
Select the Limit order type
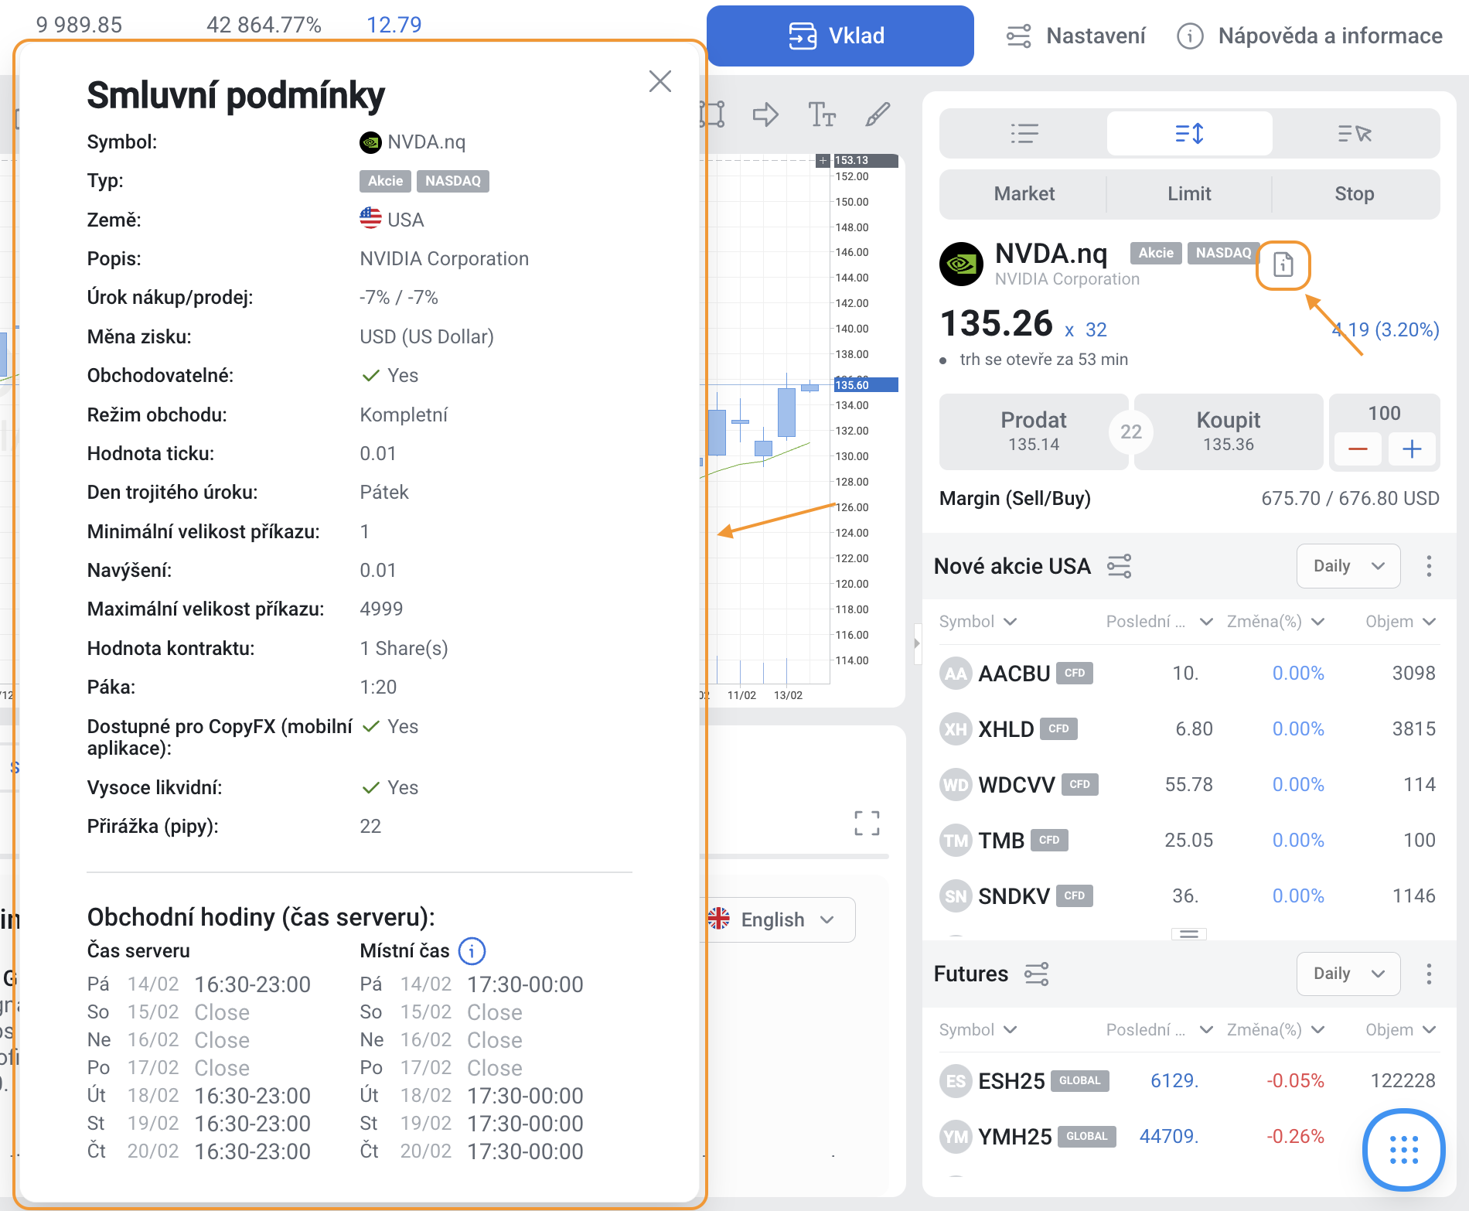[1189, 193]
